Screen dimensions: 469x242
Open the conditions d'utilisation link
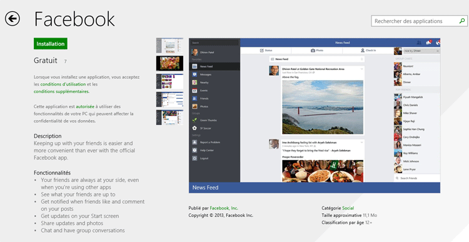[x=63, y=84]
